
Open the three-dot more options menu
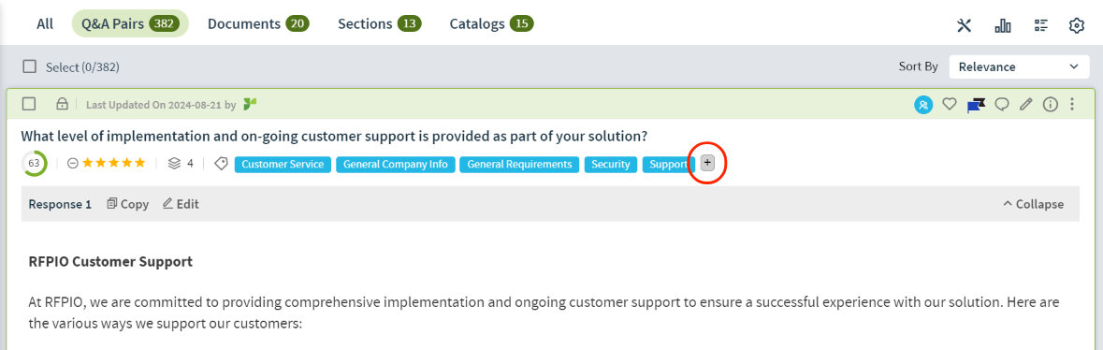1072,104
